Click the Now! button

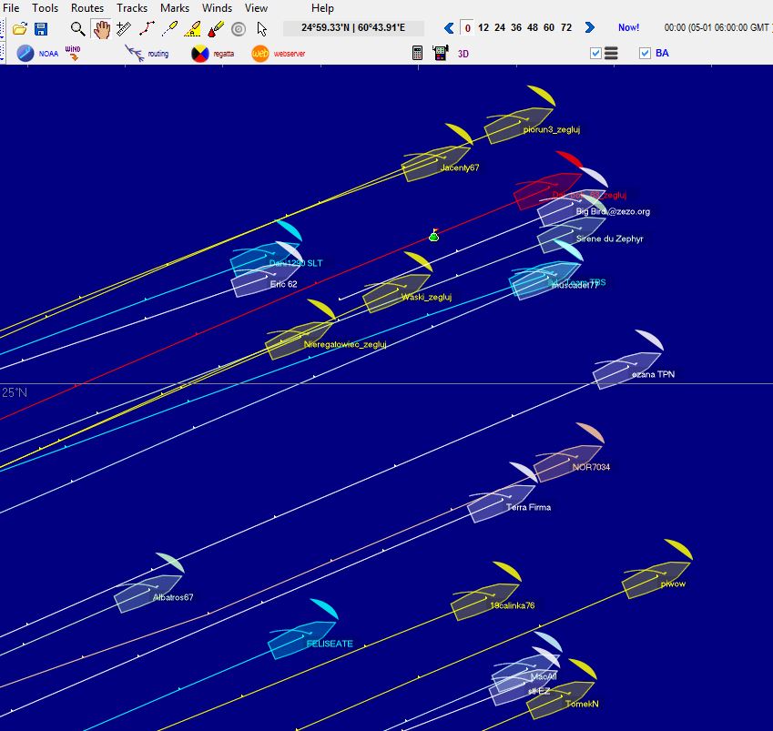(x=628, y=28)
